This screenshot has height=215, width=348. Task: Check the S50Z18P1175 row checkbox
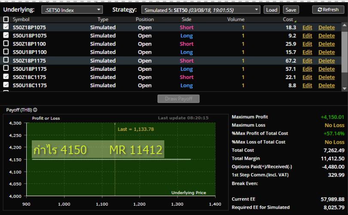[x=6, y=60]
